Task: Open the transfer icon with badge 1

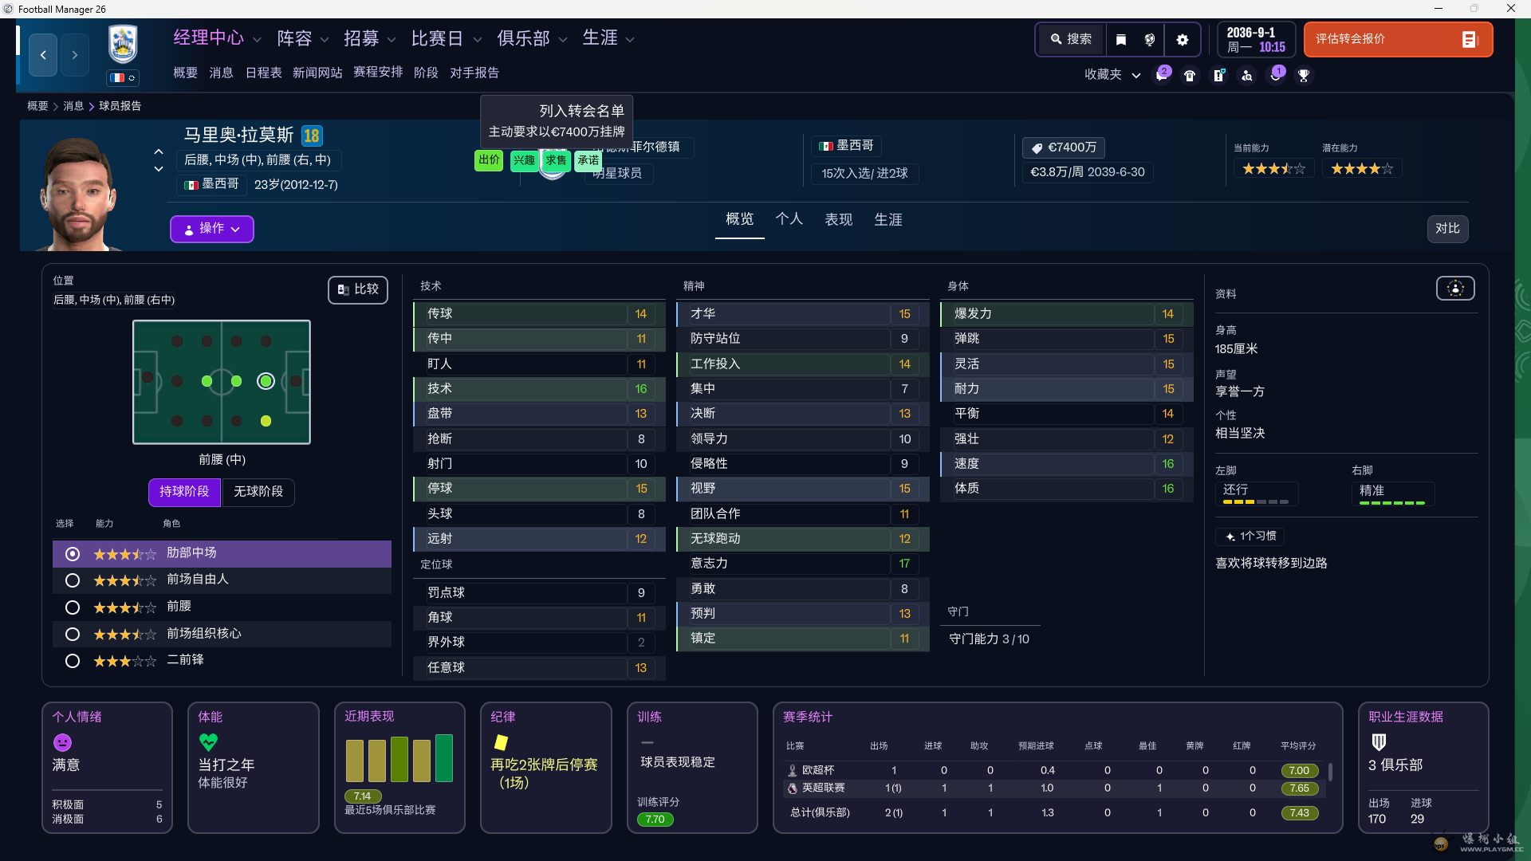Action: pos(1276,75)
